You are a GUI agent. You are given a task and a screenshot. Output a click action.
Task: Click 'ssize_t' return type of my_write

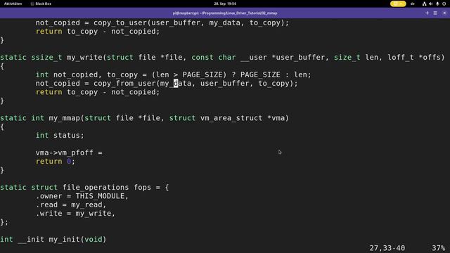[46, 58]
